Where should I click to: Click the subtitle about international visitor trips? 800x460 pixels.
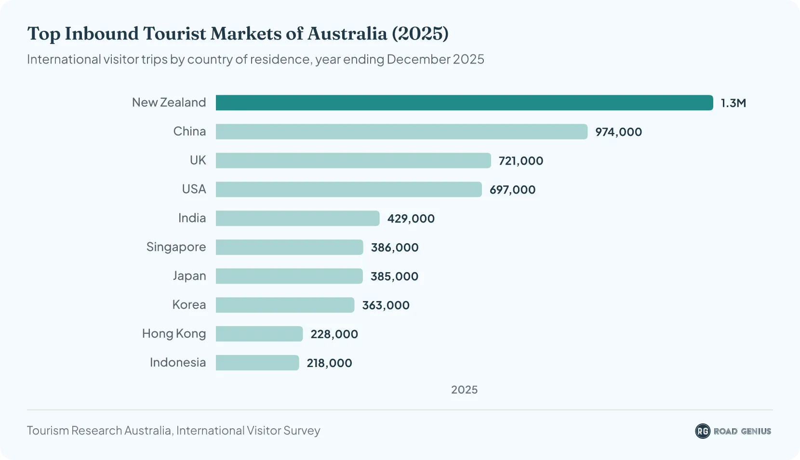255,59
